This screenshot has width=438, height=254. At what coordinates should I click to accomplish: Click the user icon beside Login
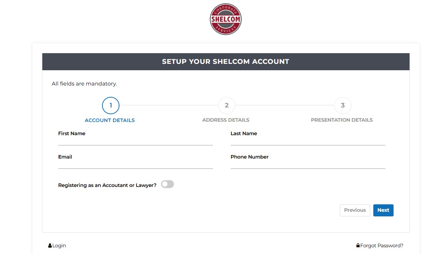(50, 245)
